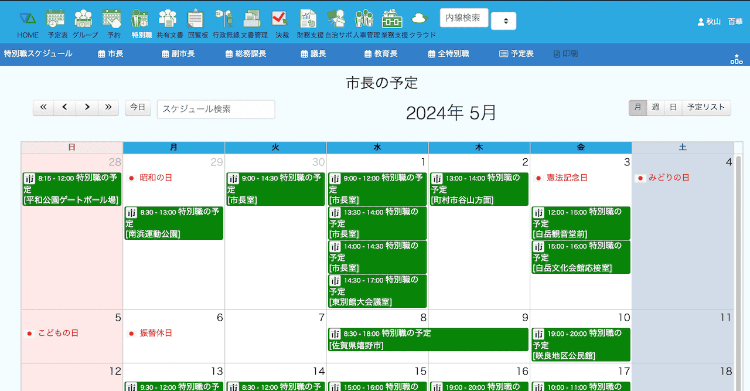Open the HOME icon in top toolbar
Image resolution: width=750 pixels, height=391 pixels.
[x=28, y=24]
